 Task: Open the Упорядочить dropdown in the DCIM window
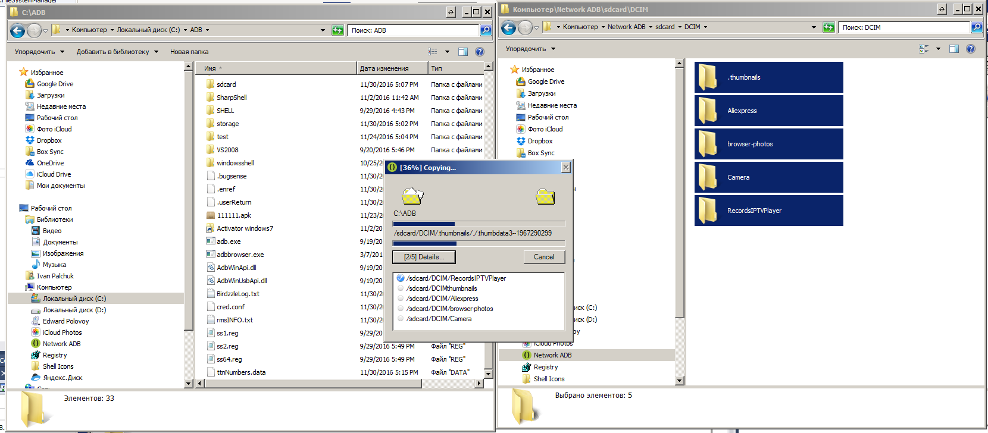pyautogui.click(x=530, y=49)
